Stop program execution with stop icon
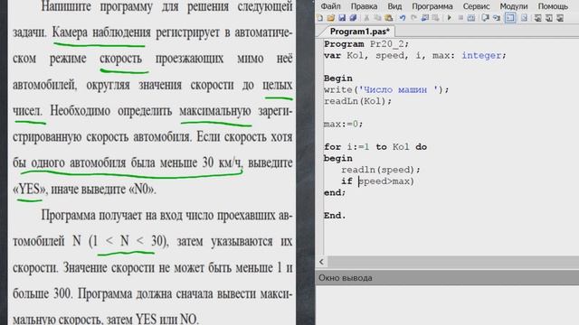 coord(460,18)
